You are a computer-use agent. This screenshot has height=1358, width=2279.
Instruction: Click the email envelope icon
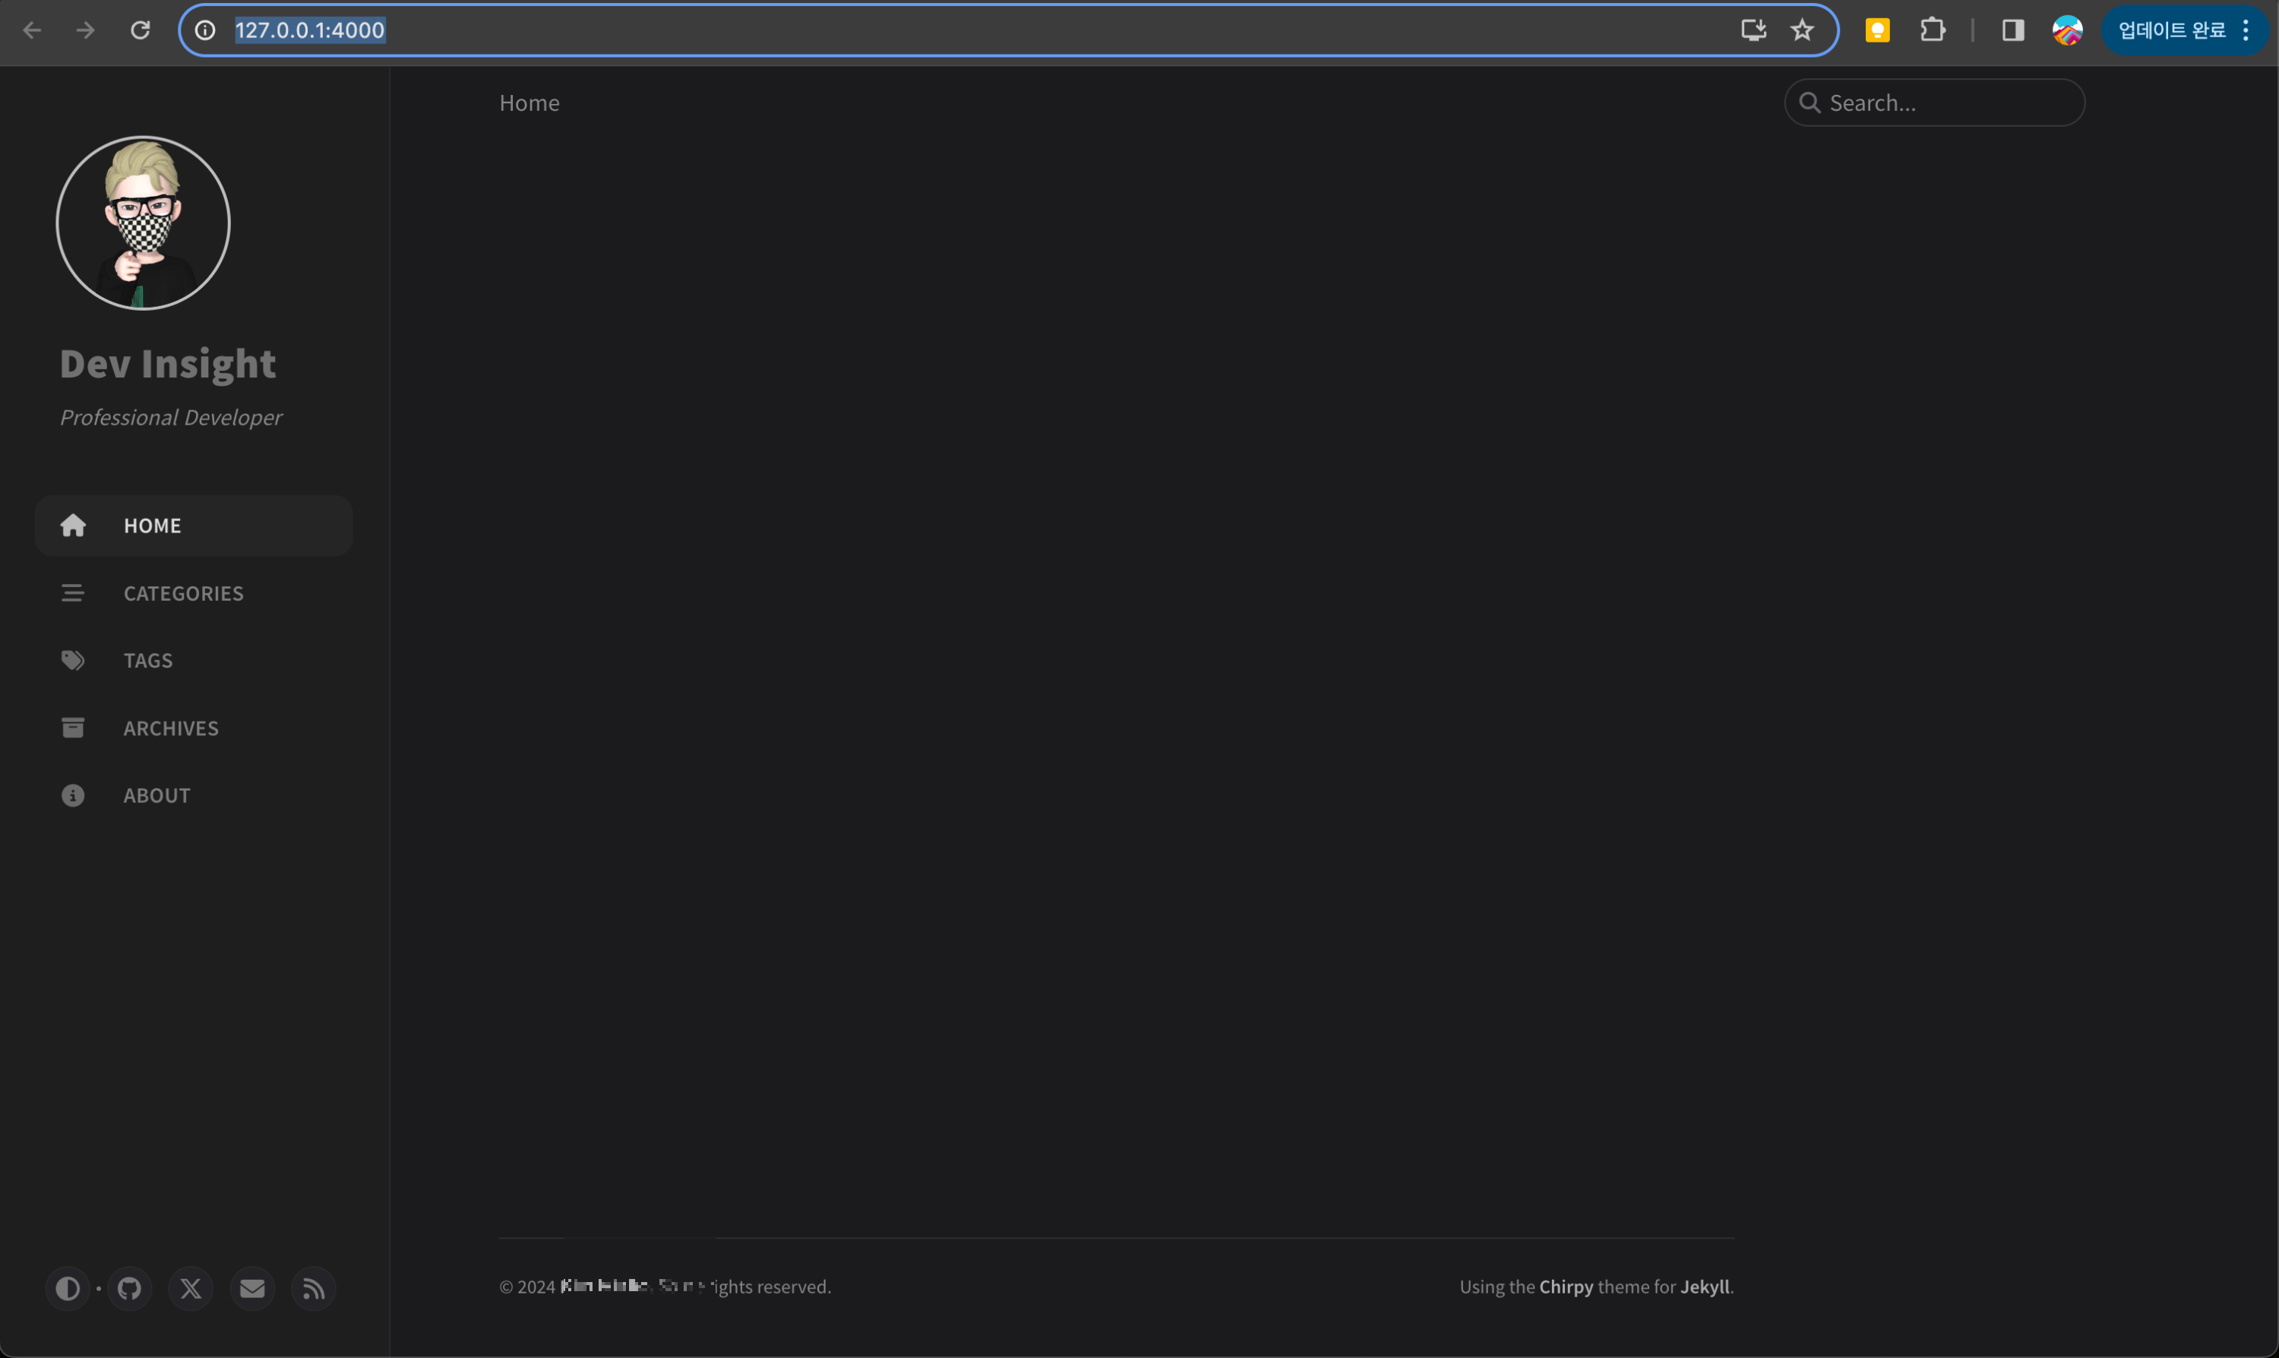251,1288
